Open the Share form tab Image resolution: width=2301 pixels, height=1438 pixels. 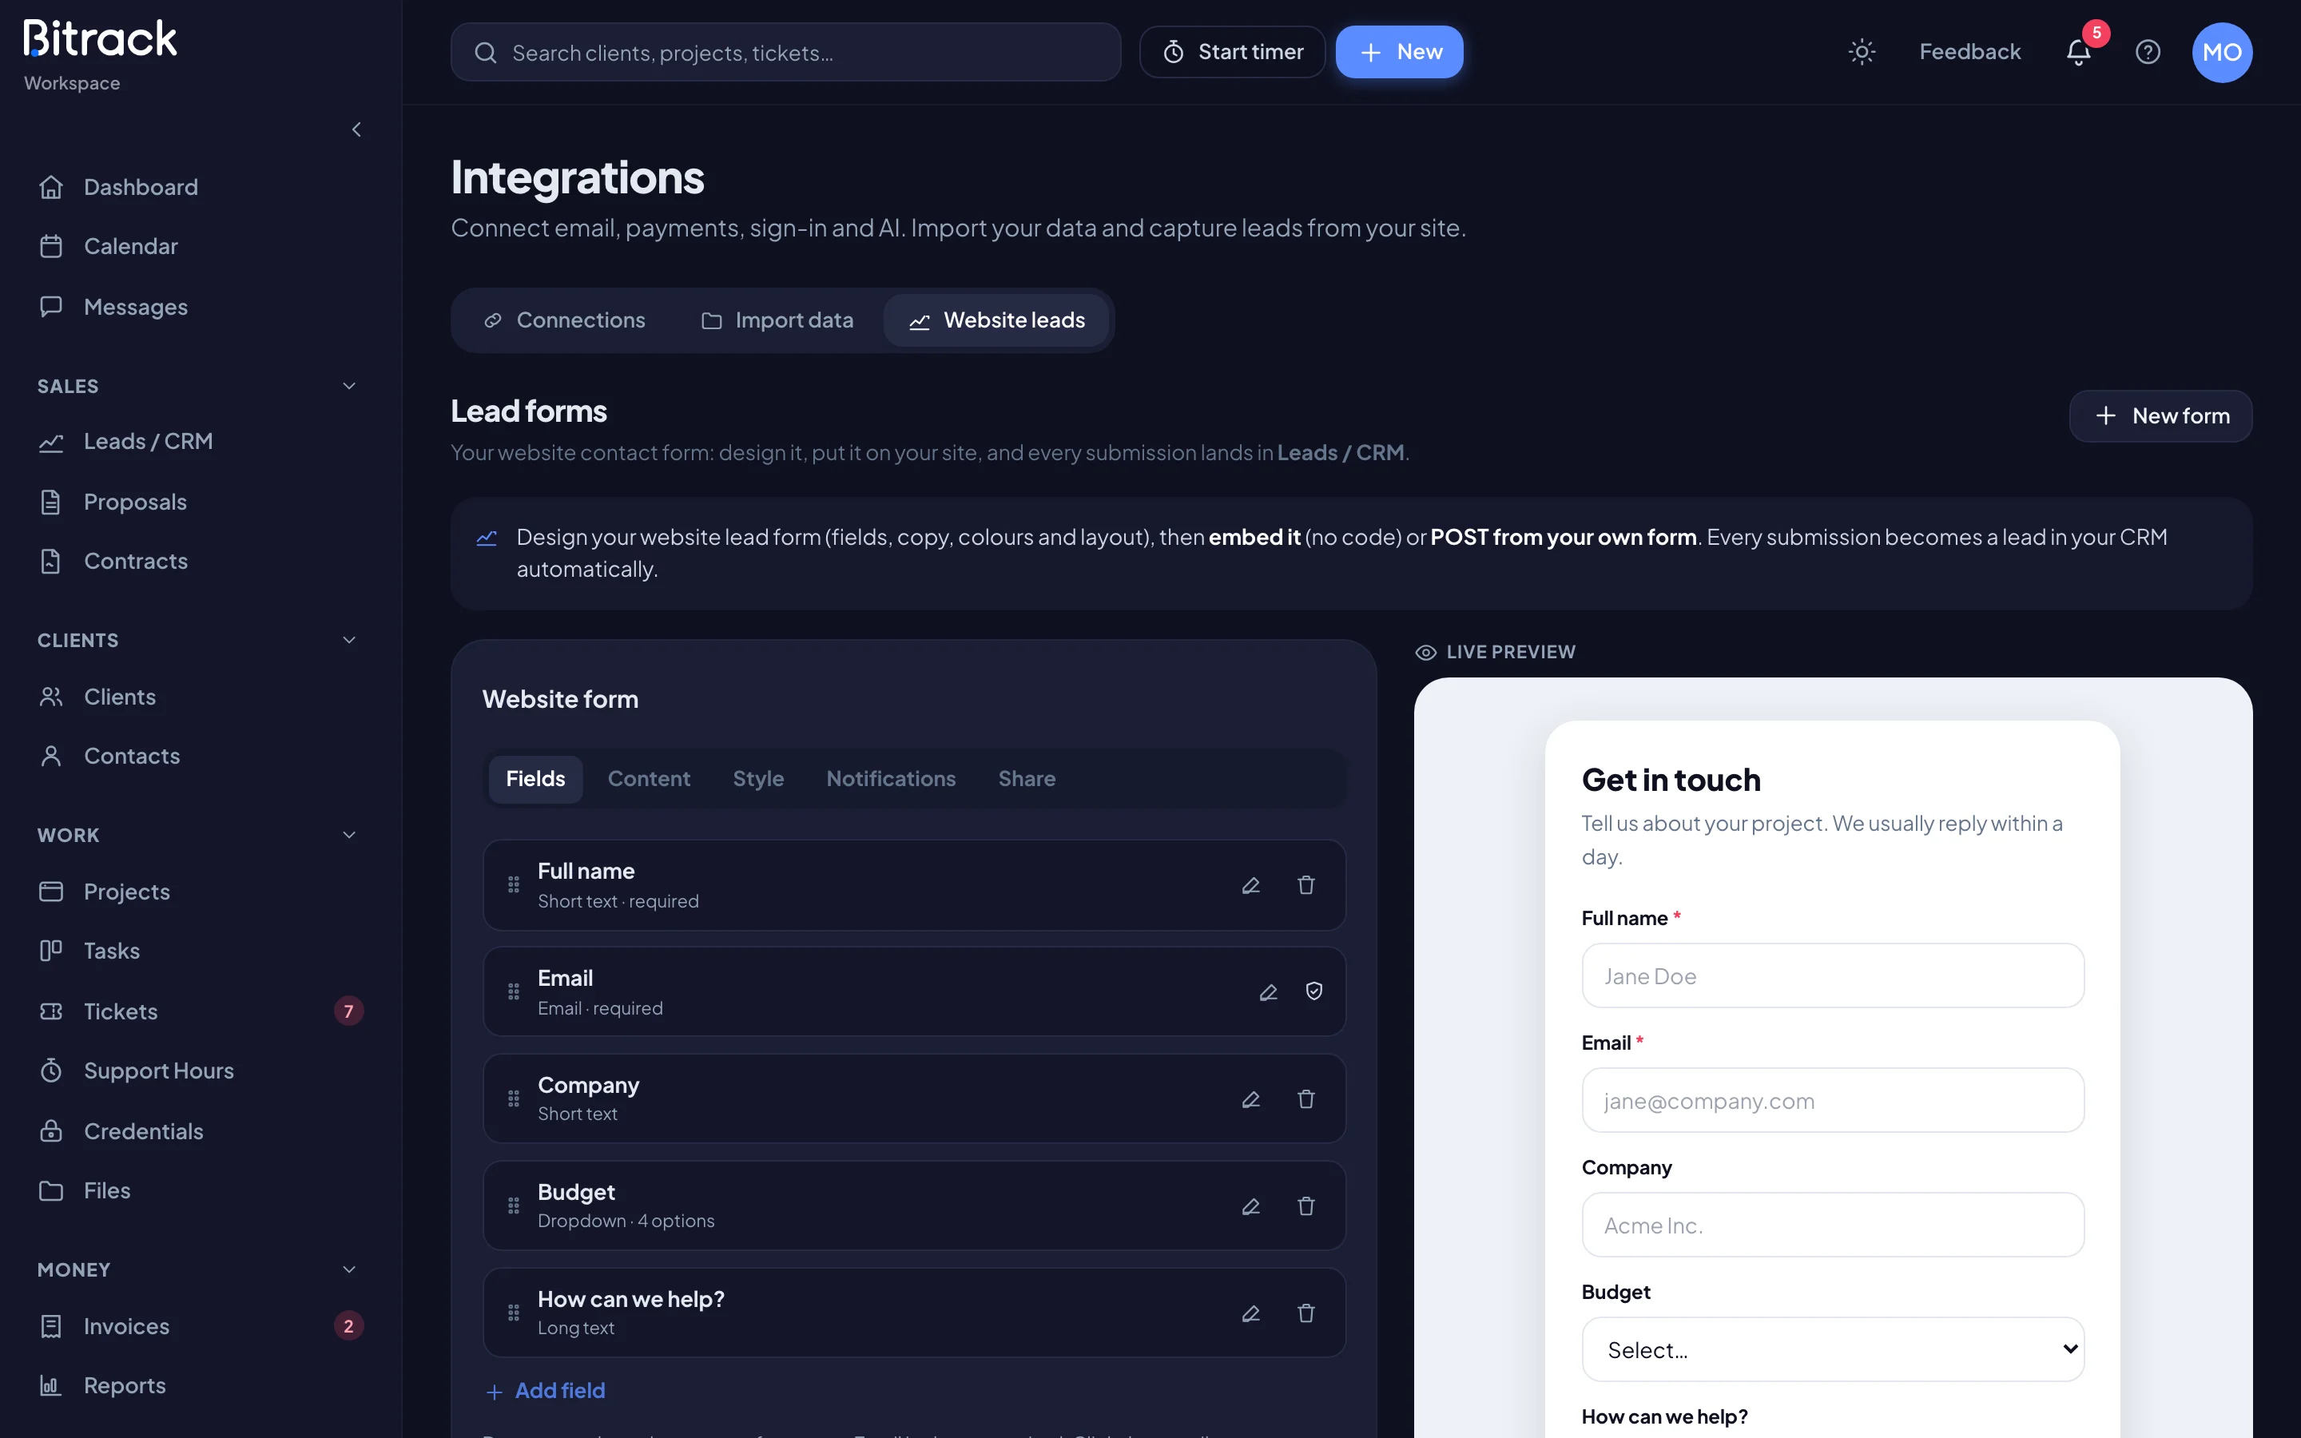[x=1026, y=779]
